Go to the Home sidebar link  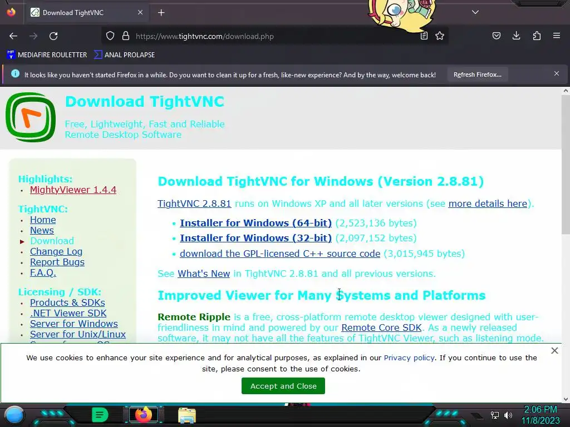click(43, 220)
